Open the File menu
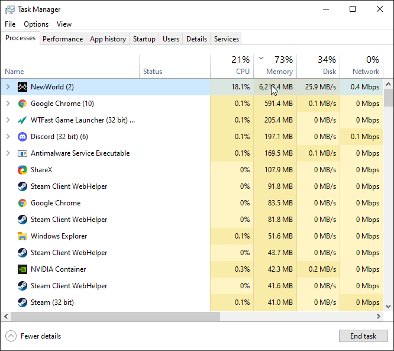 10,24
